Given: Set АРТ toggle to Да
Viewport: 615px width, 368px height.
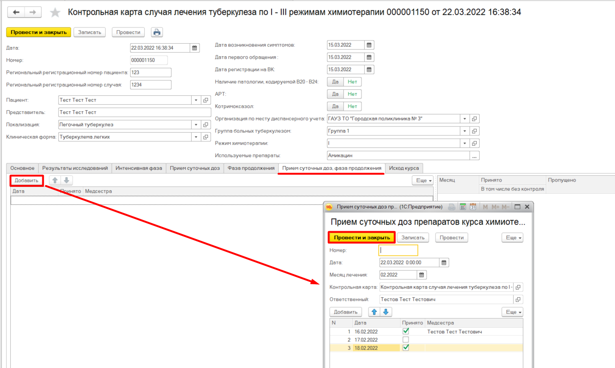Looking at the screenshot, I should click(x=335, y=94).
